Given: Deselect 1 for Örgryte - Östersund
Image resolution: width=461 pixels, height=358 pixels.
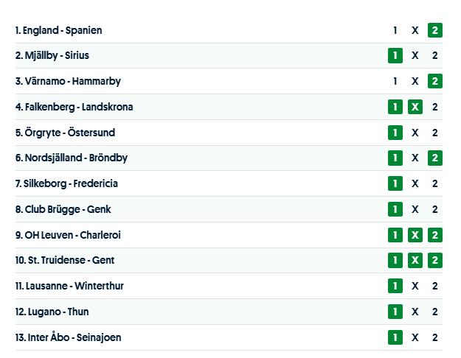Looking at the screenshot, I should pos(395,133).
